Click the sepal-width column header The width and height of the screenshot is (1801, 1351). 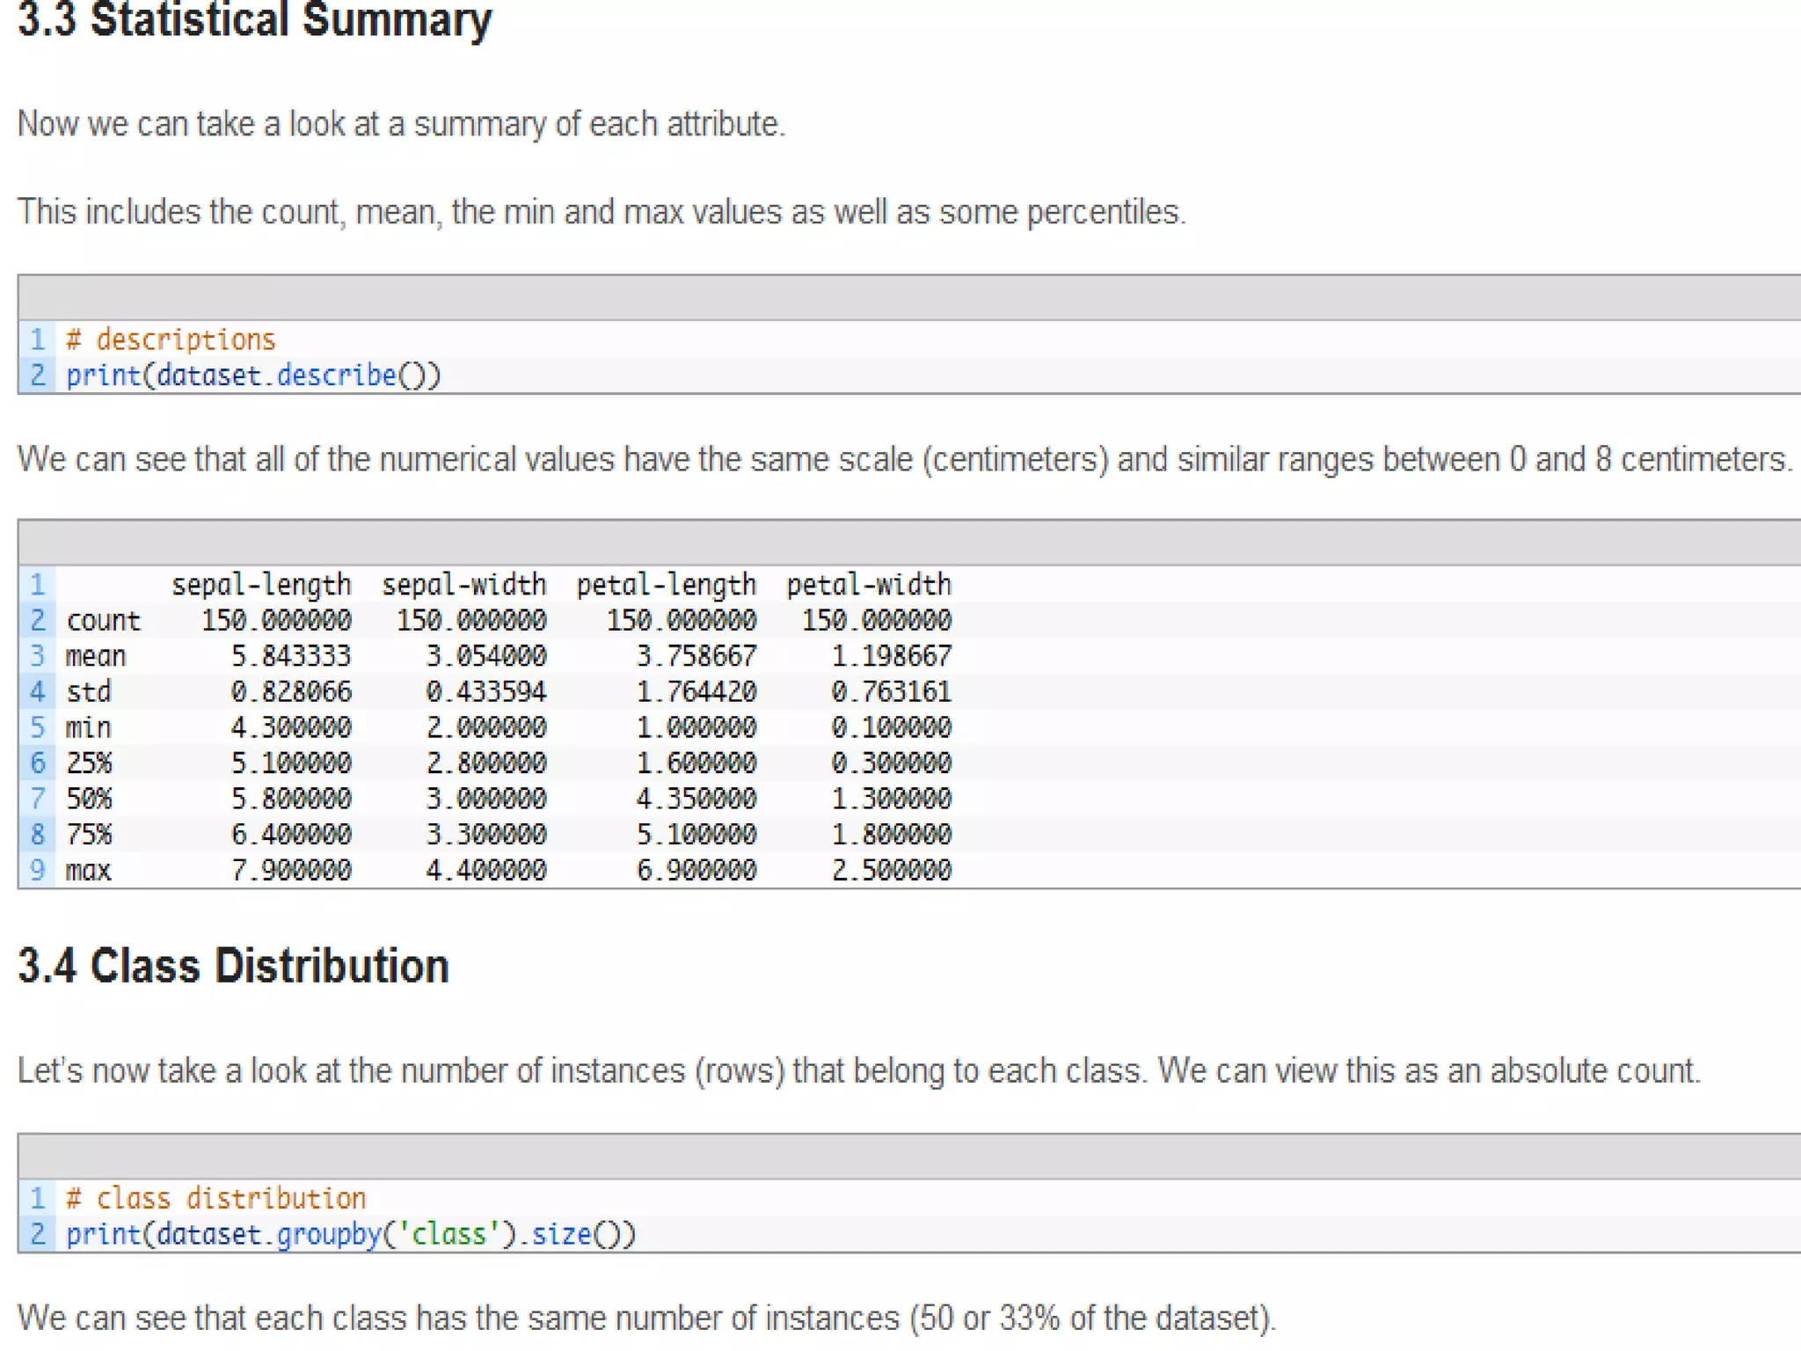(x=463, y=585)
